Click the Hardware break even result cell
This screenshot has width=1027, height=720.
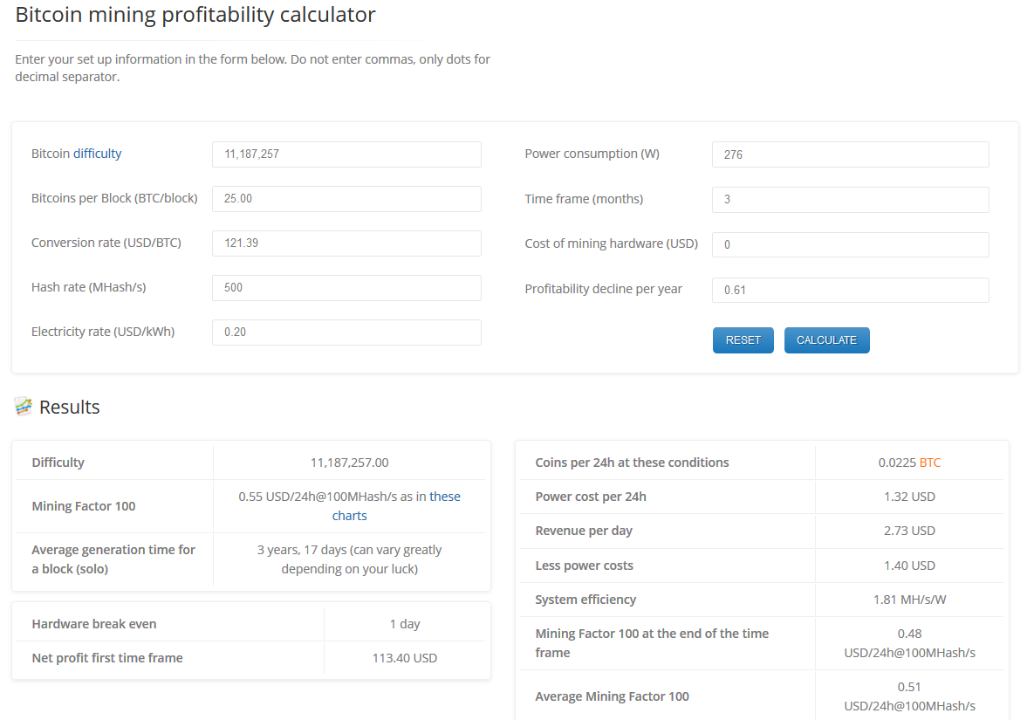pyautogui.click(x=405, y=624)
